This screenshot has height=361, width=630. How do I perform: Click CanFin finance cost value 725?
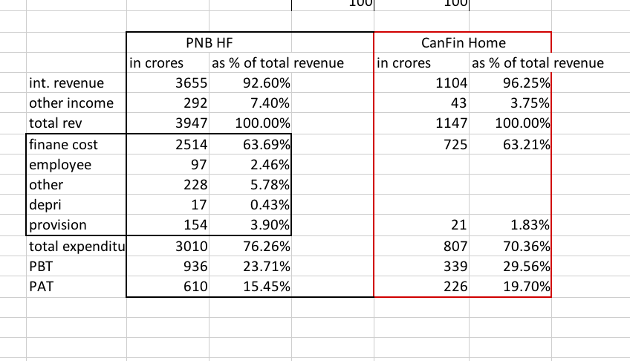pyautogui.click(x=422, y=144)
